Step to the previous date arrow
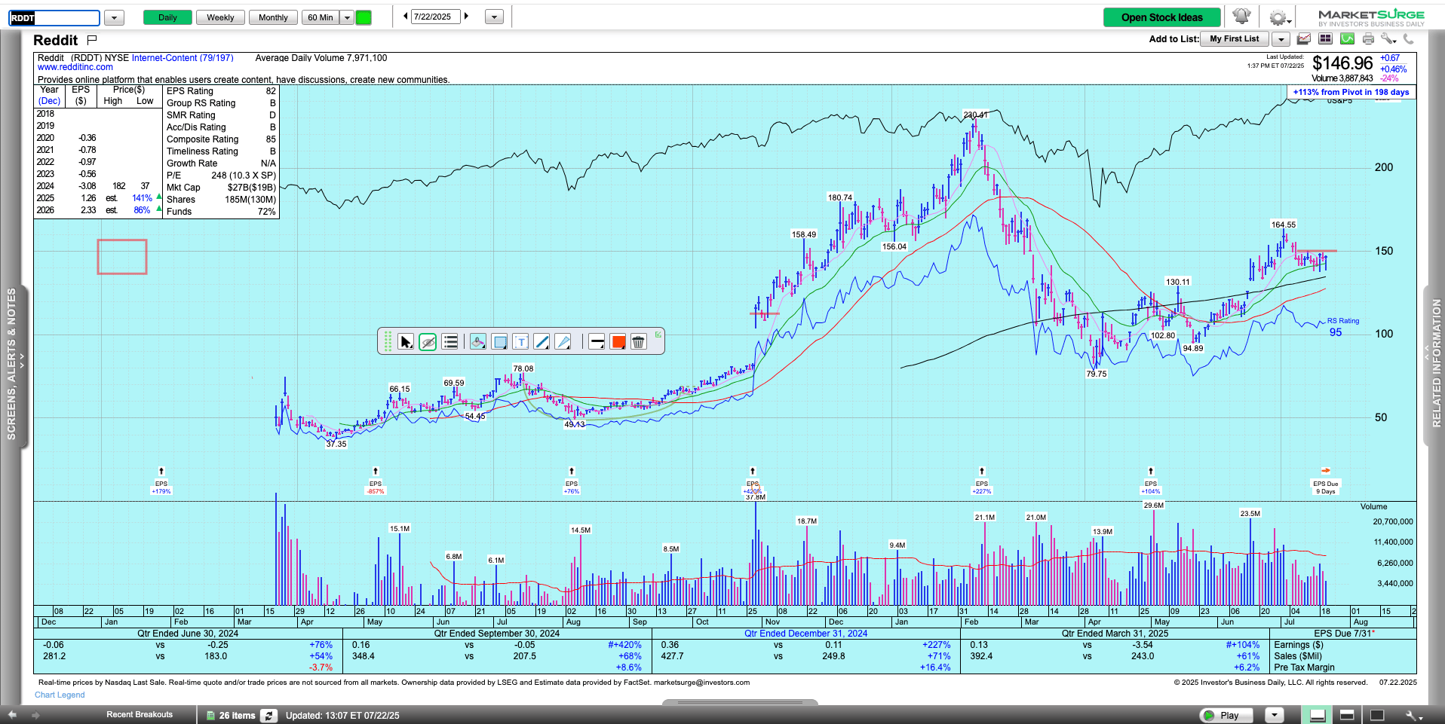 [405, 16]
